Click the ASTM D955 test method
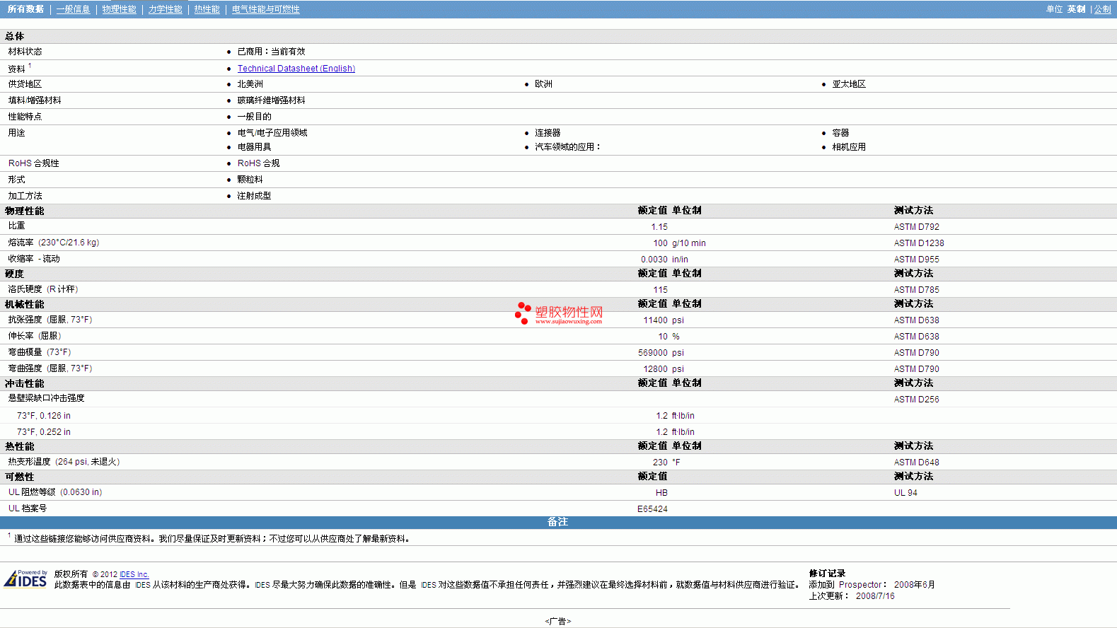Viewport: 1117px width, 628px height. (x=917, y=260)
